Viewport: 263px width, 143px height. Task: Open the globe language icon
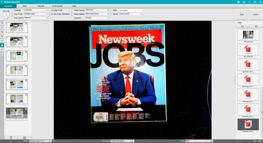pyautogui.click(x=238, y=2)
